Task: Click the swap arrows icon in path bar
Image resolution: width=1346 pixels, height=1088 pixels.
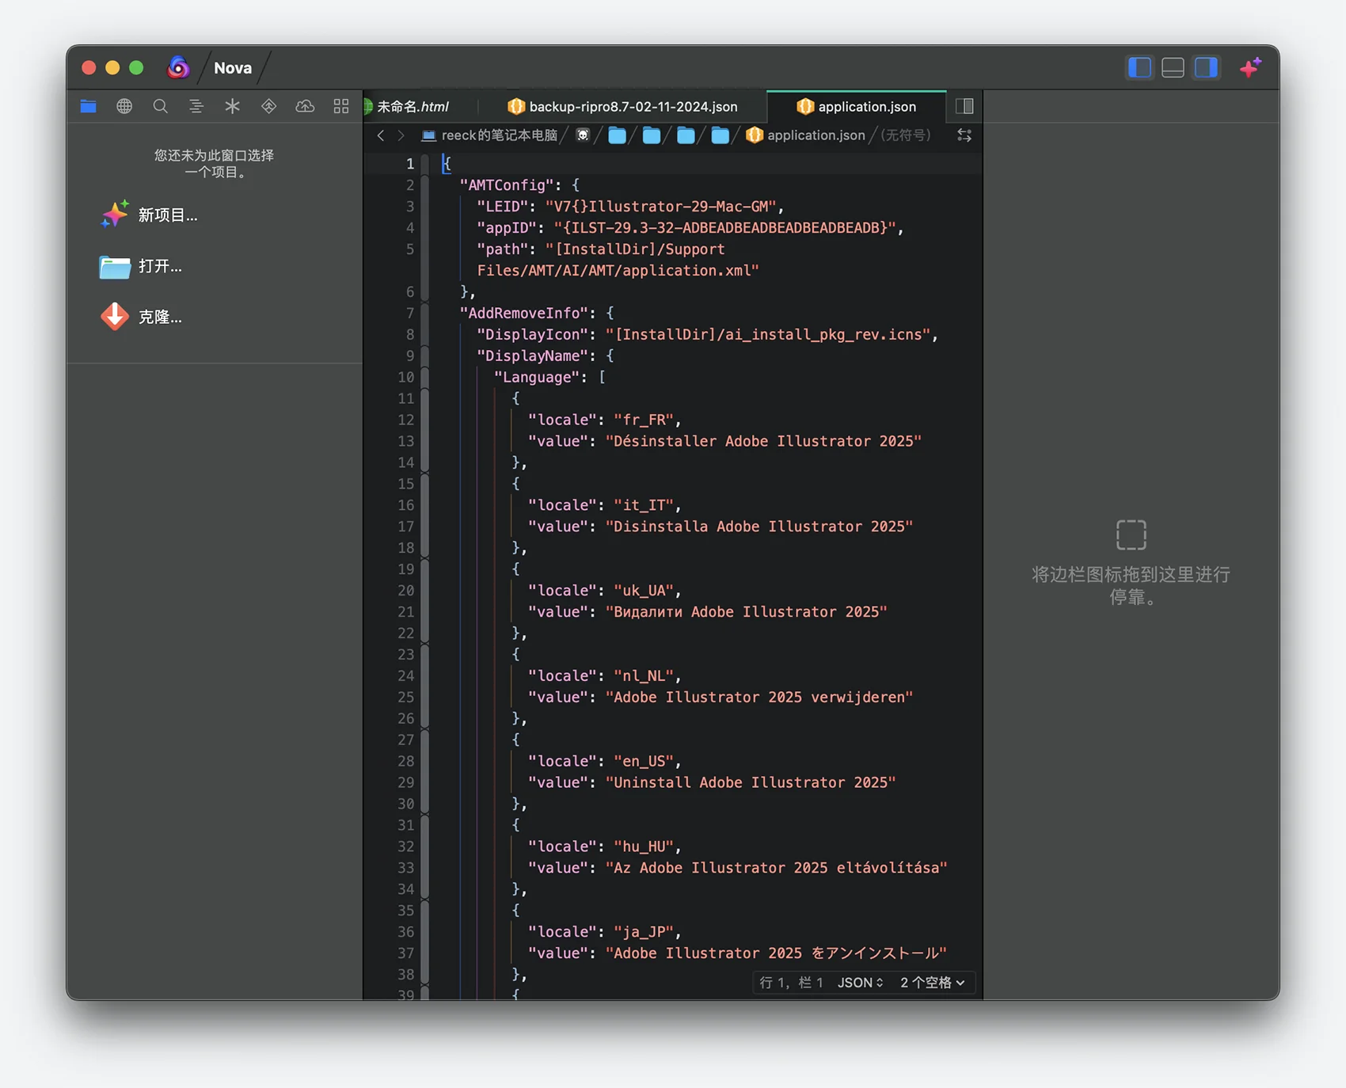Action: pos(964,135)
